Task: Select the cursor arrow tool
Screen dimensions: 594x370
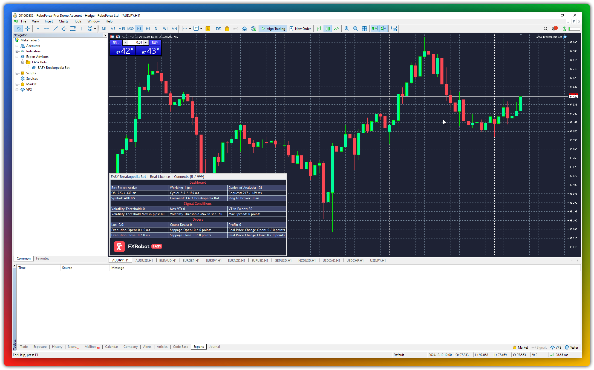Action: point(19,29)
